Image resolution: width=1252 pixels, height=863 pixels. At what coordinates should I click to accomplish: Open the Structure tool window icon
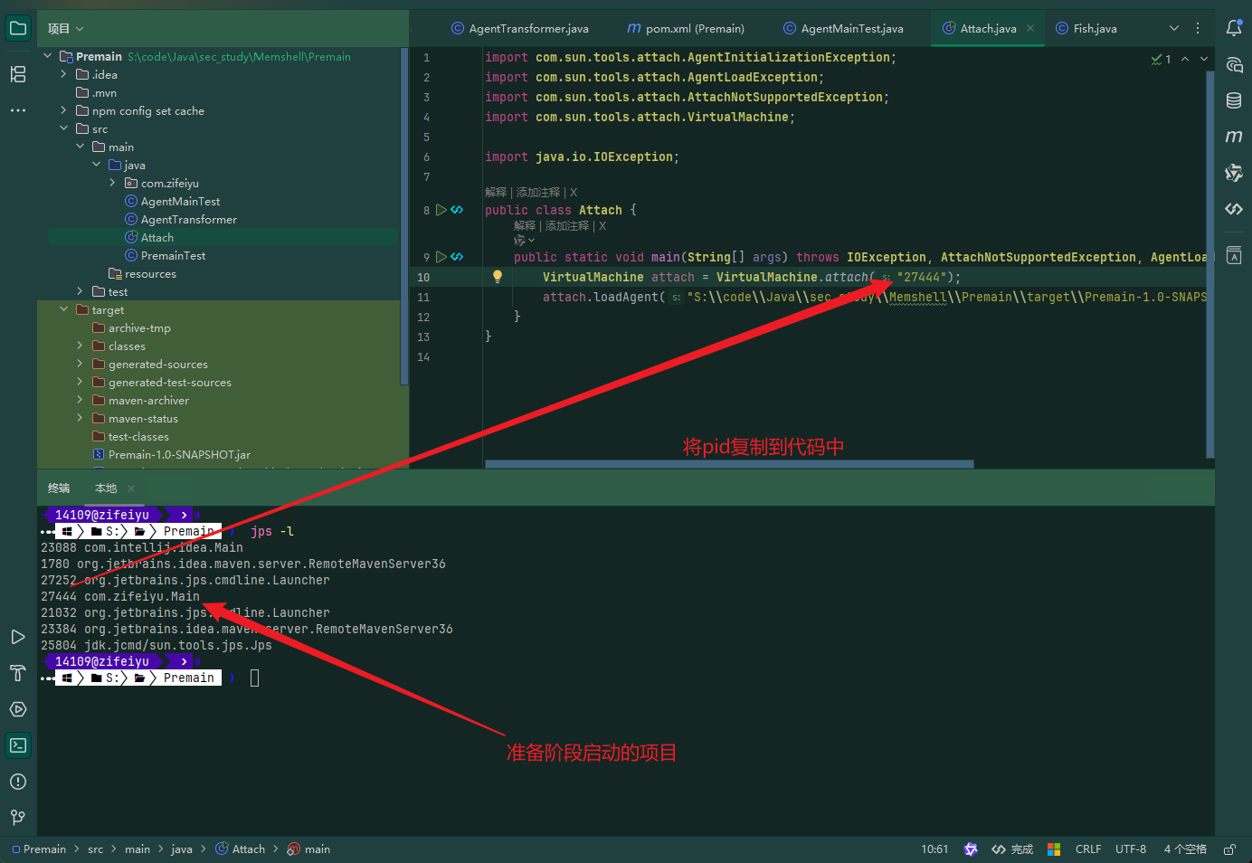click(18, 74)
